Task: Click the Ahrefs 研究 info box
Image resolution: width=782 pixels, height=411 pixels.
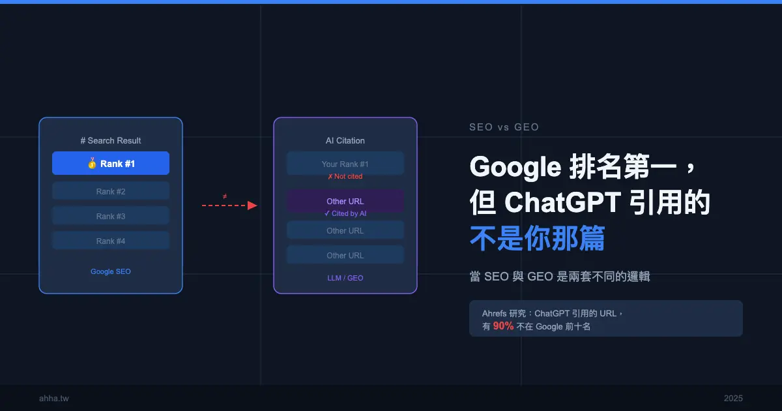Action: point(606,318)
